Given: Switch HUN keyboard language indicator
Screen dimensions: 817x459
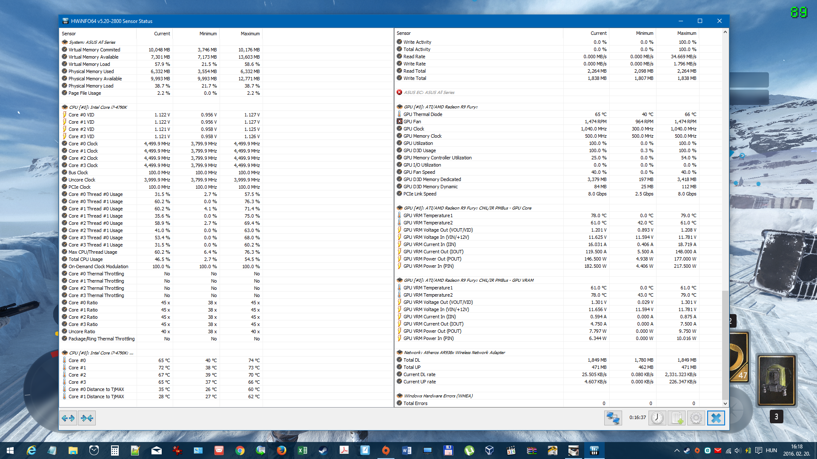Looking at the screenshot, I should point(771,450).
